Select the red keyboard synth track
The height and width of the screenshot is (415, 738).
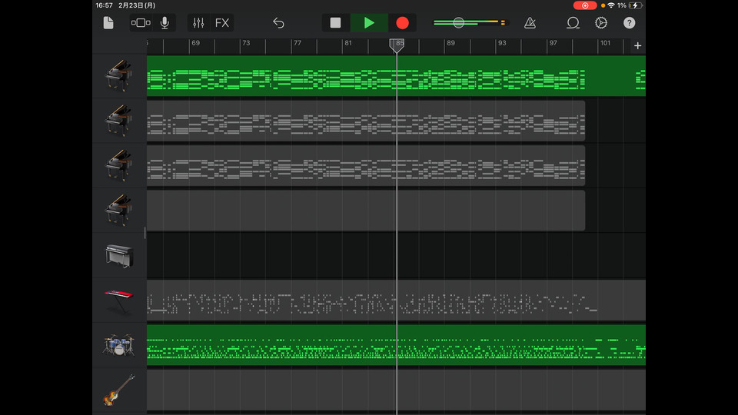tap(118, 301)
